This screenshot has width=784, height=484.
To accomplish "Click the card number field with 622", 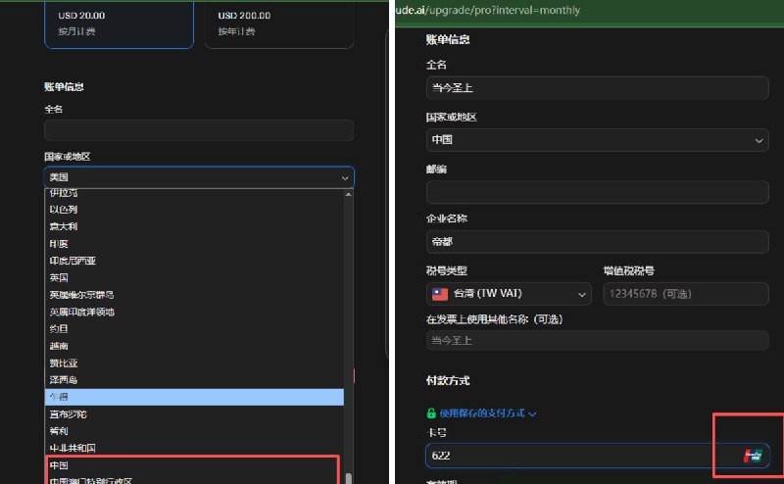I will pos(597,456).
